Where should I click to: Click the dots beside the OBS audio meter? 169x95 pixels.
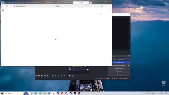[70, 67]
